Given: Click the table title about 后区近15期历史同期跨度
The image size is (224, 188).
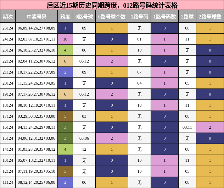Looking at the screenshot, I should tap(112, 5).
